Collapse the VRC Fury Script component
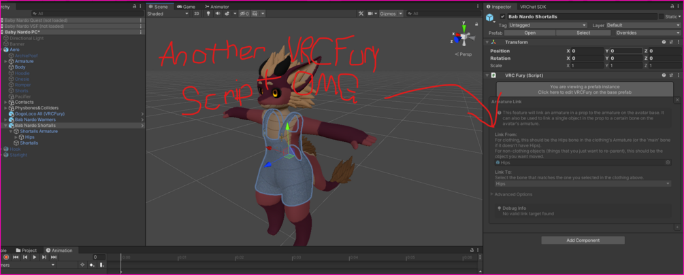 click(487, 75)
